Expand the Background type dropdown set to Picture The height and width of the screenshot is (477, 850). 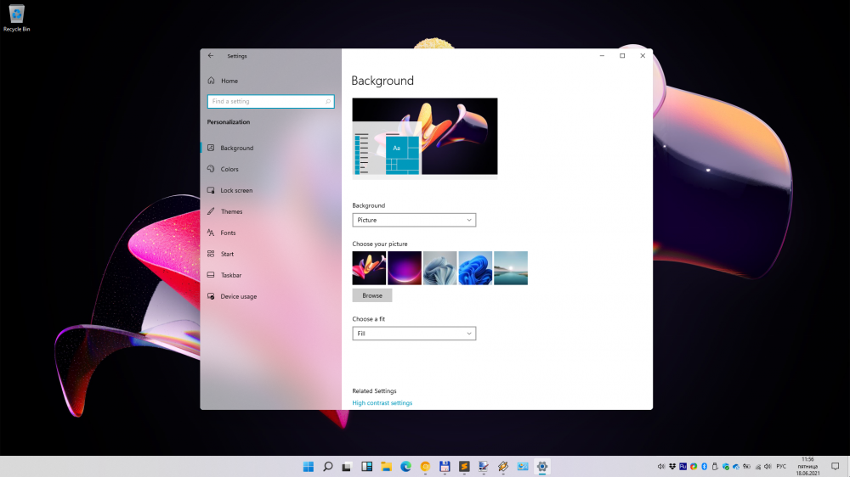click(414, 220)
